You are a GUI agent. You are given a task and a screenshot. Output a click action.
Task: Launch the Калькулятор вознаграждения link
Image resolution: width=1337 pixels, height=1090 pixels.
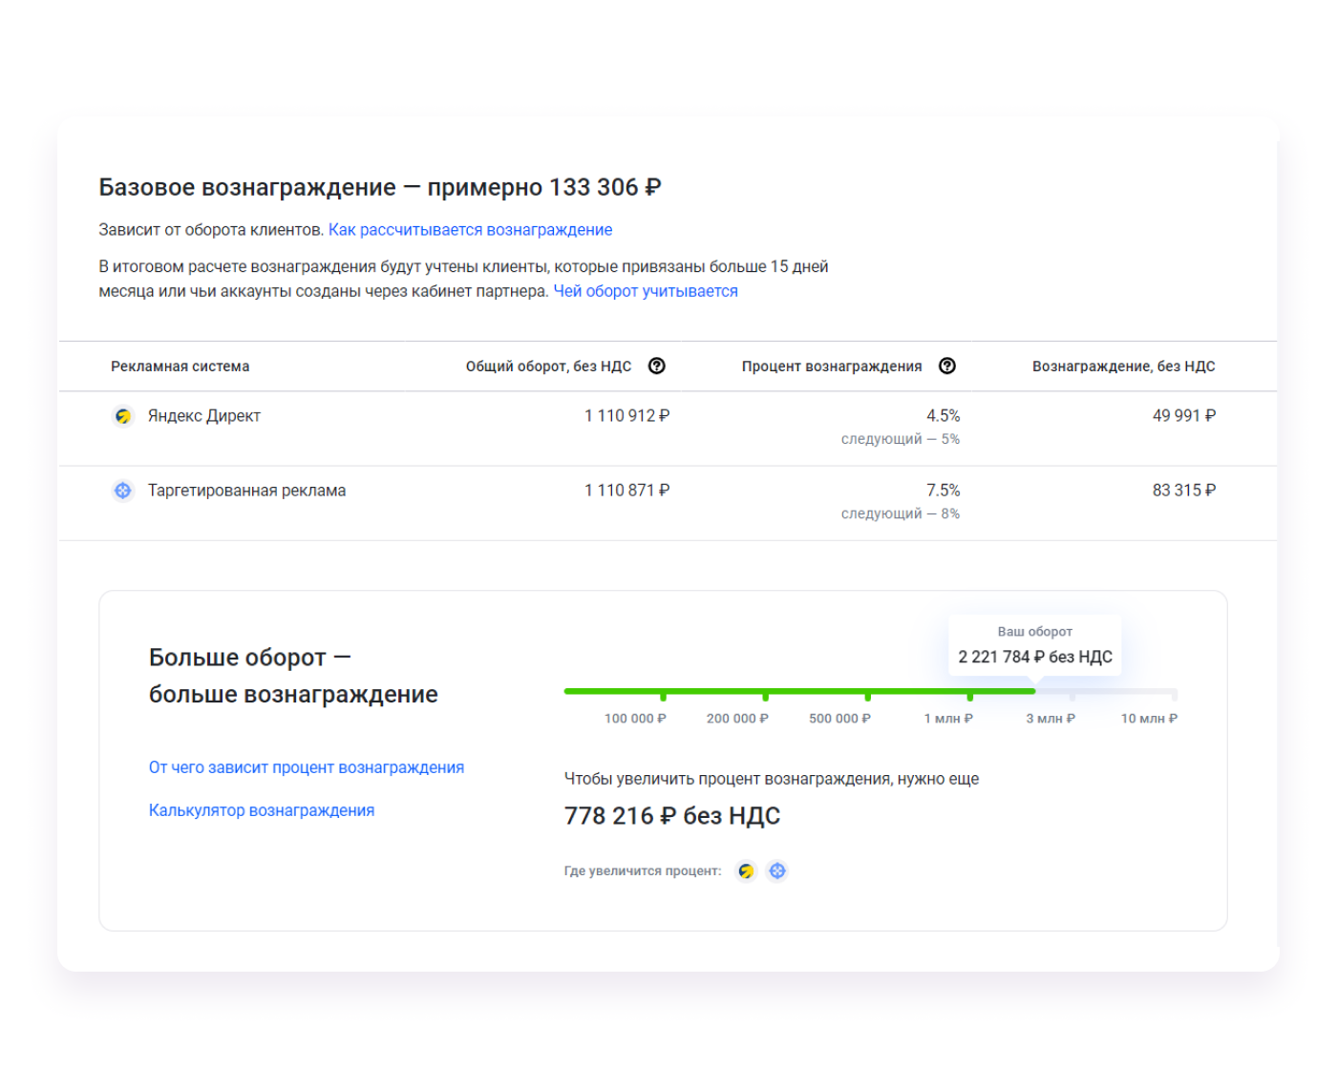[x=261, y=810]
